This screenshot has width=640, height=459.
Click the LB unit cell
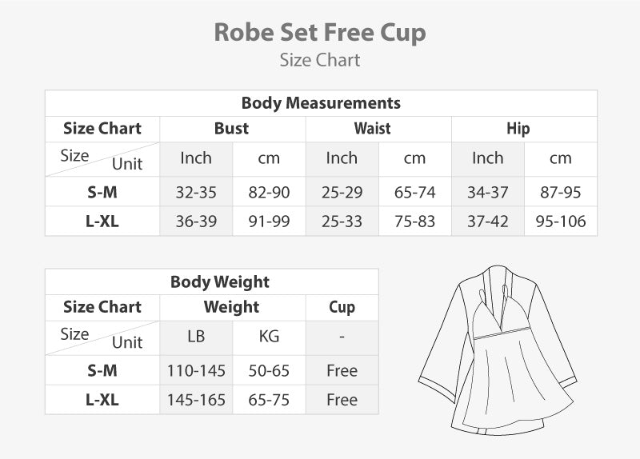coord(196,337)
